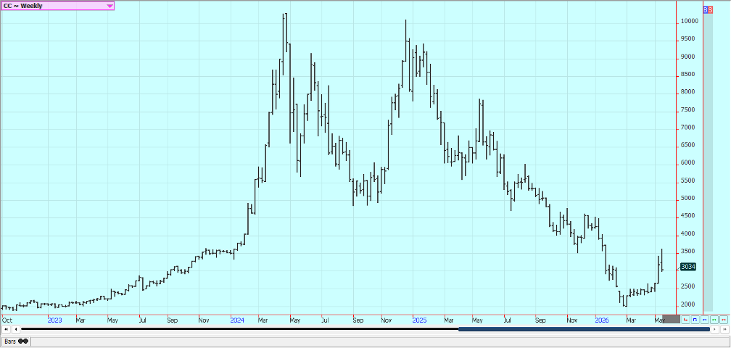Jump to chart end with double-right arrow
Viewport: 731px width, 348px height.
point(724,329)
